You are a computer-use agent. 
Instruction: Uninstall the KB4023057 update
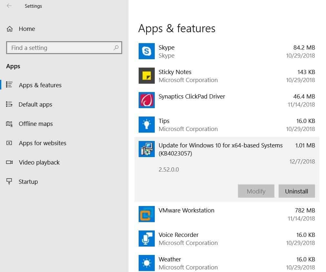pos(296,191)
